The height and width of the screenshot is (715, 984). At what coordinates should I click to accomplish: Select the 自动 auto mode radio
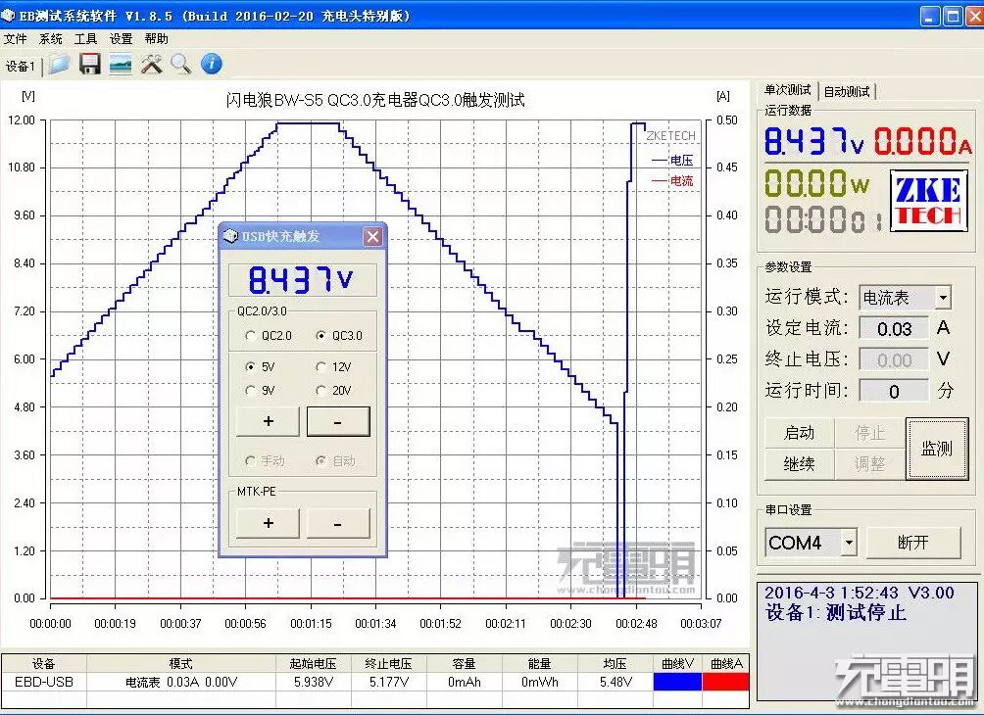point(336,461)
